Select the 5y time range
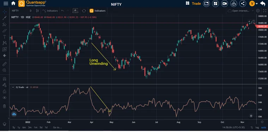 [14, 127]
